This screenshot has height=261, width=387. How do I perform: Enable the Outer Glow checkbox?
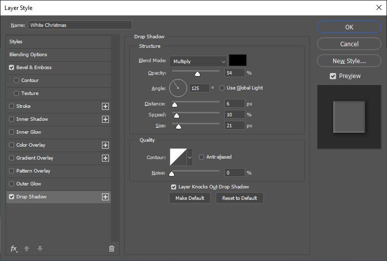pos(11,183)
